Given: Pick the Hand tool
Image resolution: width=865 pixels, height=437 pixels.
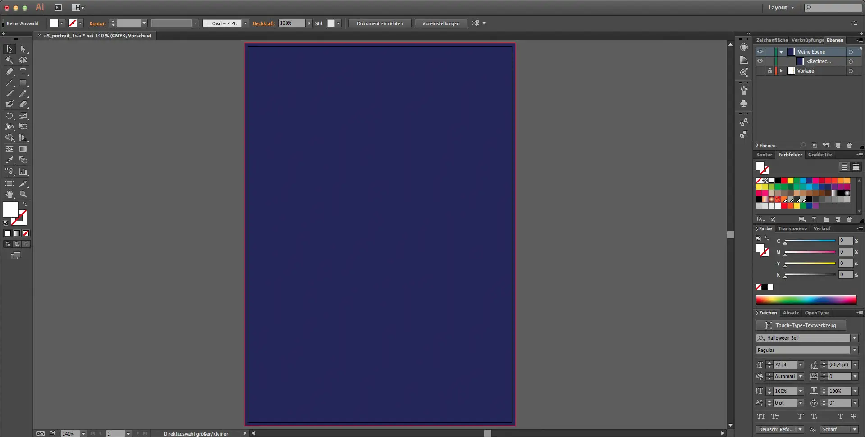Looking at the screenshot, I should pyautogui.click(x=9, y=194).
